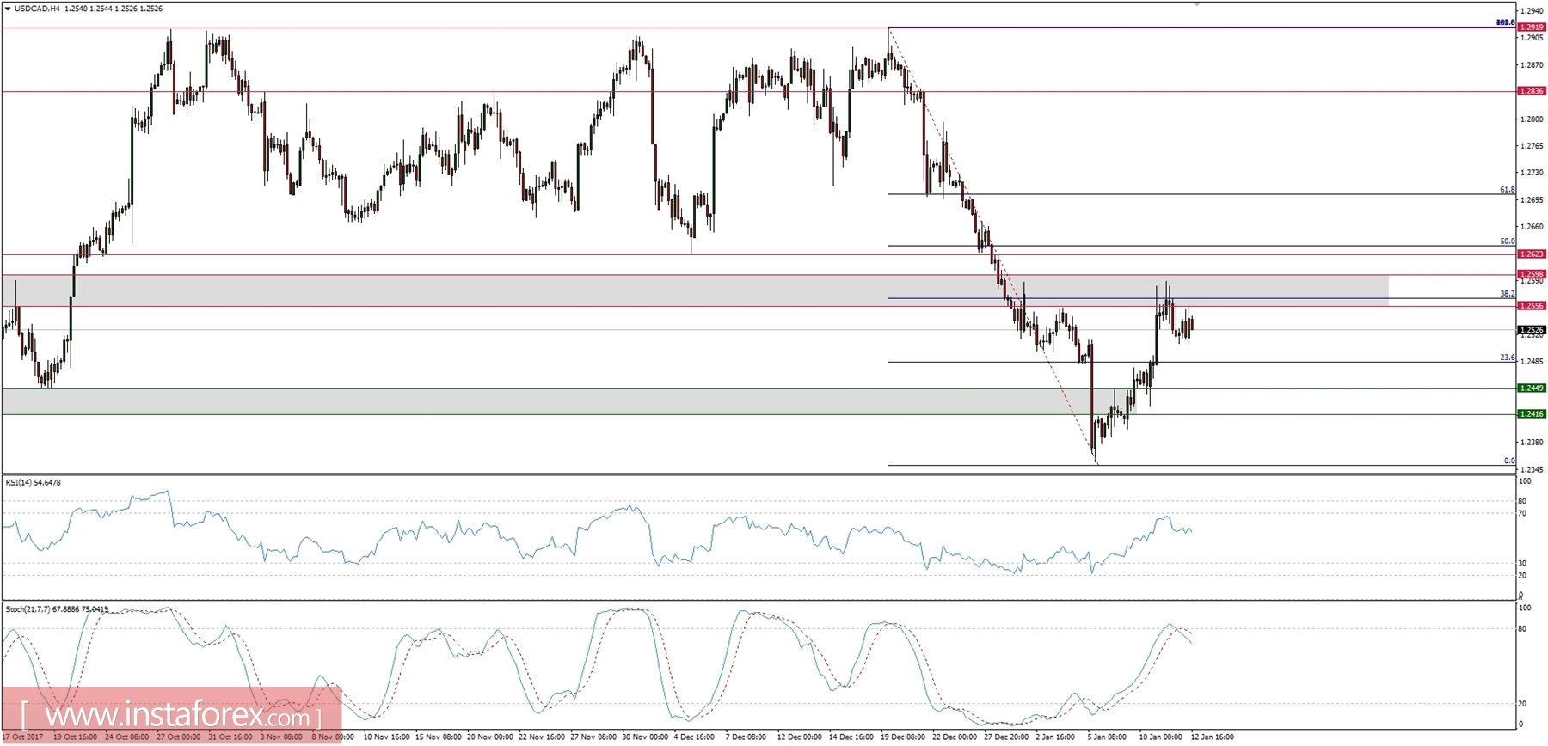Click the 1.2765 price scale value
The width and height of the screenshot is (1548, 746).
(1531, 146)
